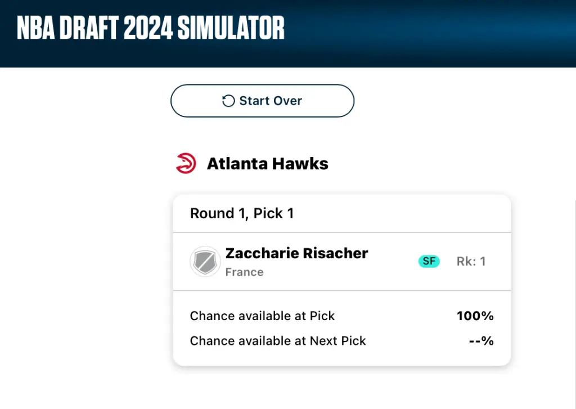Expand the Round 1, Pick 1 panel
The image size is (576, 409).
341,213
